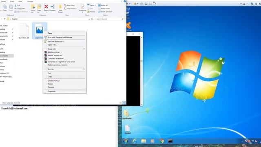
Task: Click Invert selection in the ribbon
Action: pyautogui.click(x=105, y=12)
